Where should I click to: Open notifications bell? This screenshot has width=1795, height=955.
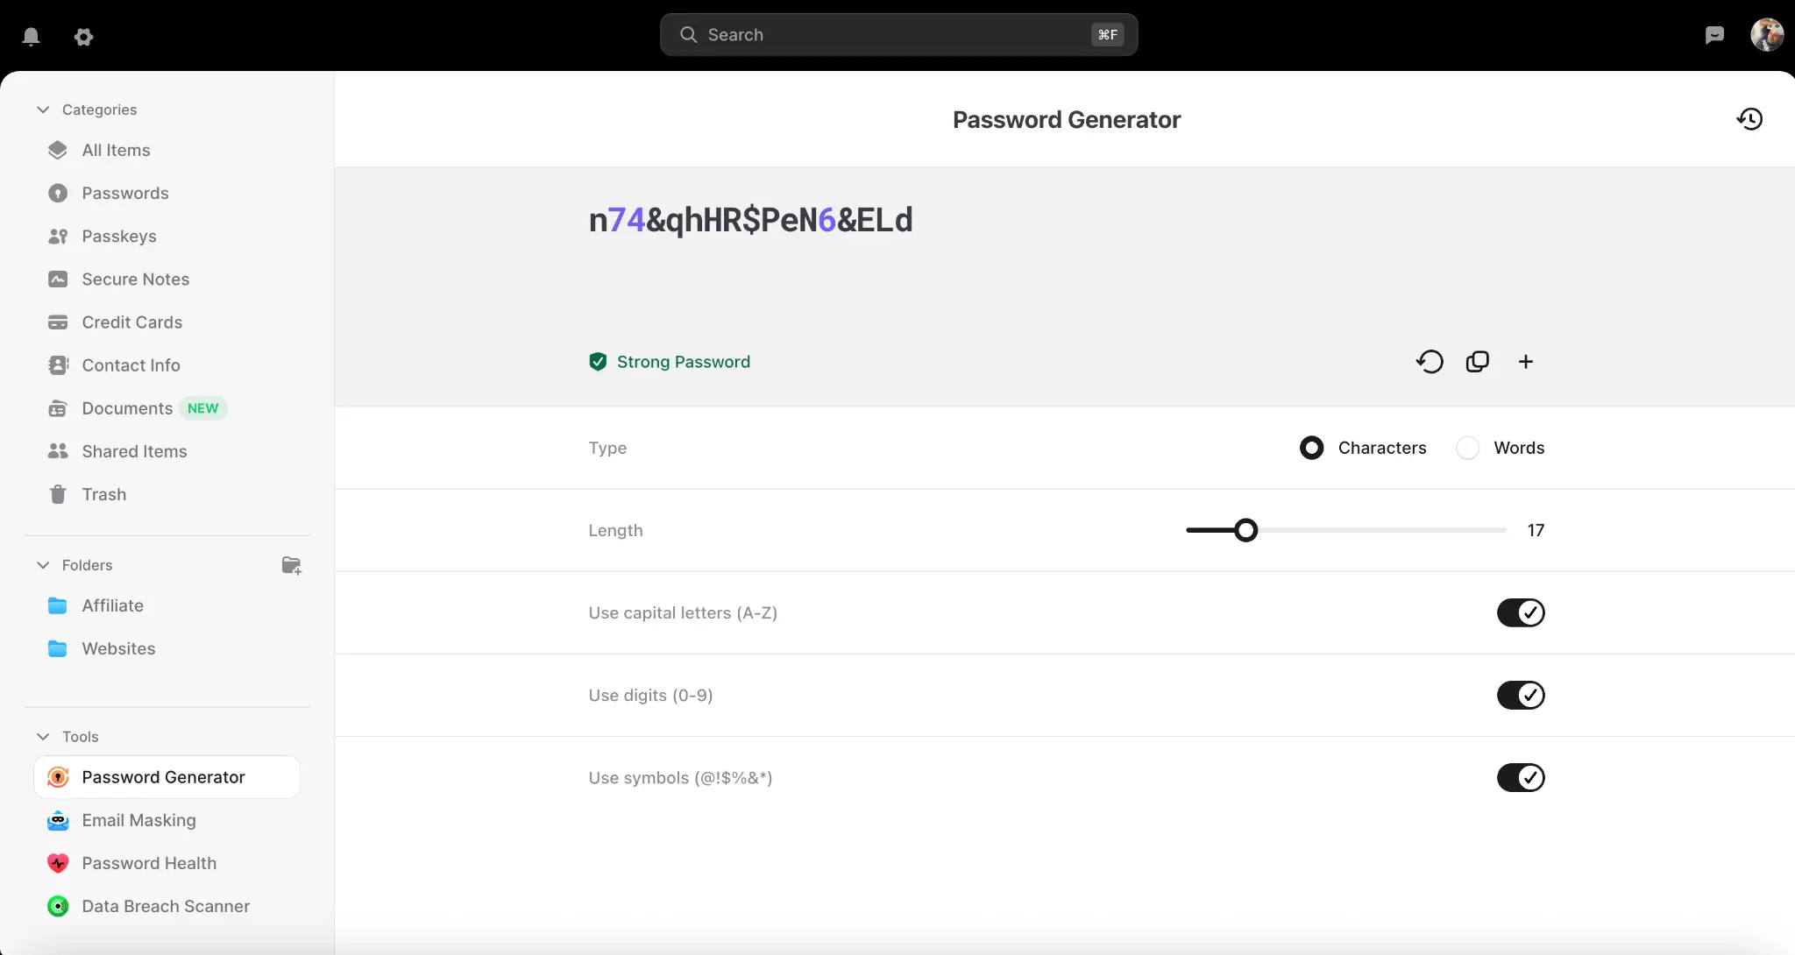[x=32, y=36]
